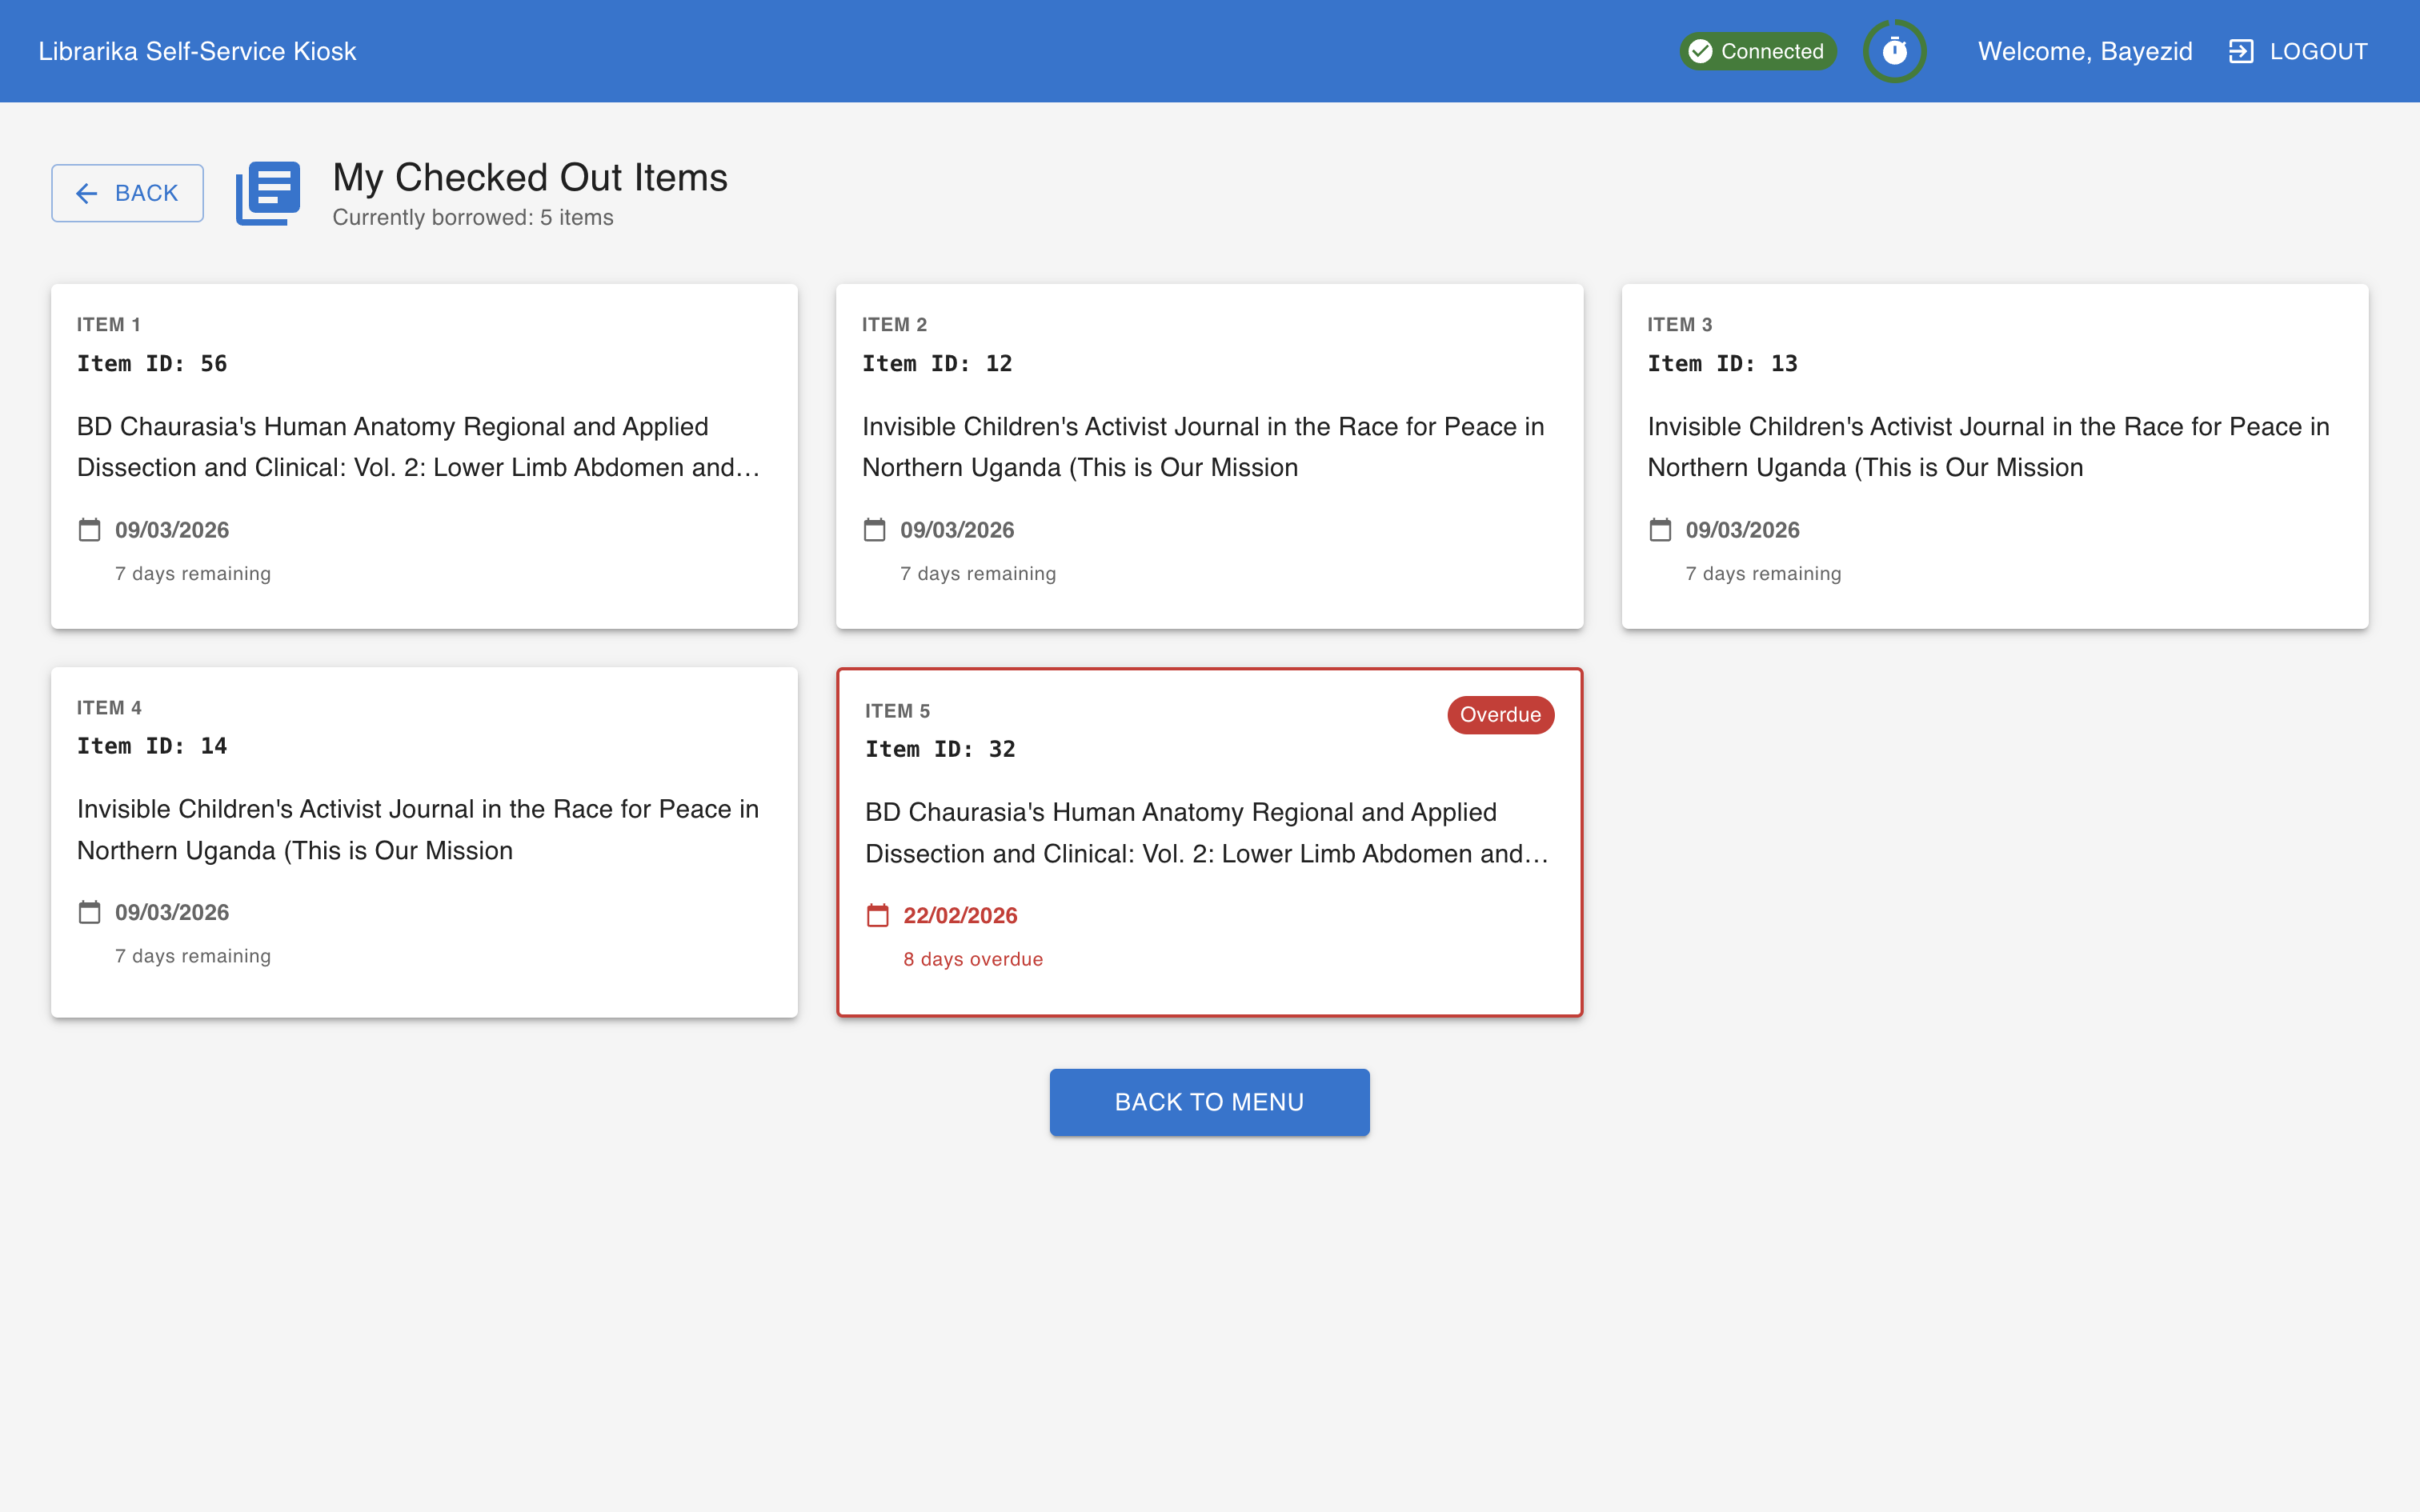Click calendar icon on Item ID 12 card
Viewport: 2420px width, 1512px height.
[x=874, y=530]
